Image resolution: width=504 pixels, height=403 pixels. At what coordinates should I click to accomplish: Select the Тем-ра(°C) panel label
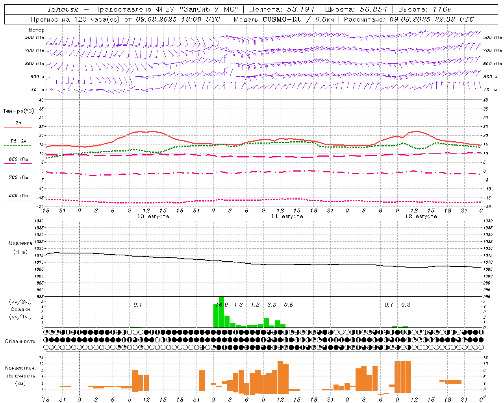[x=19, y=111]
